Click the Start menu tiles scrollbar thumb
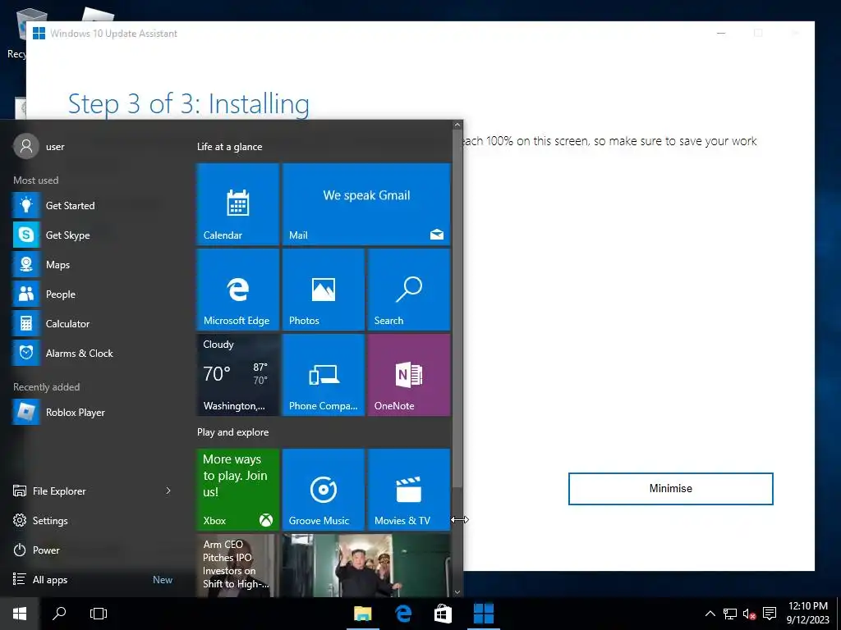The image size is (841, 630). pyautogui.click(x=457, y=308)
